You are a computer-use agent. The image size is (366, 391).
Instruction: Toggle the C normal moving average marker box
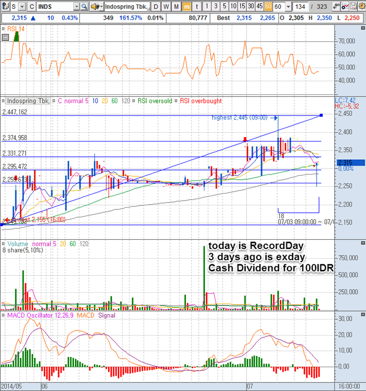point(54,101)
